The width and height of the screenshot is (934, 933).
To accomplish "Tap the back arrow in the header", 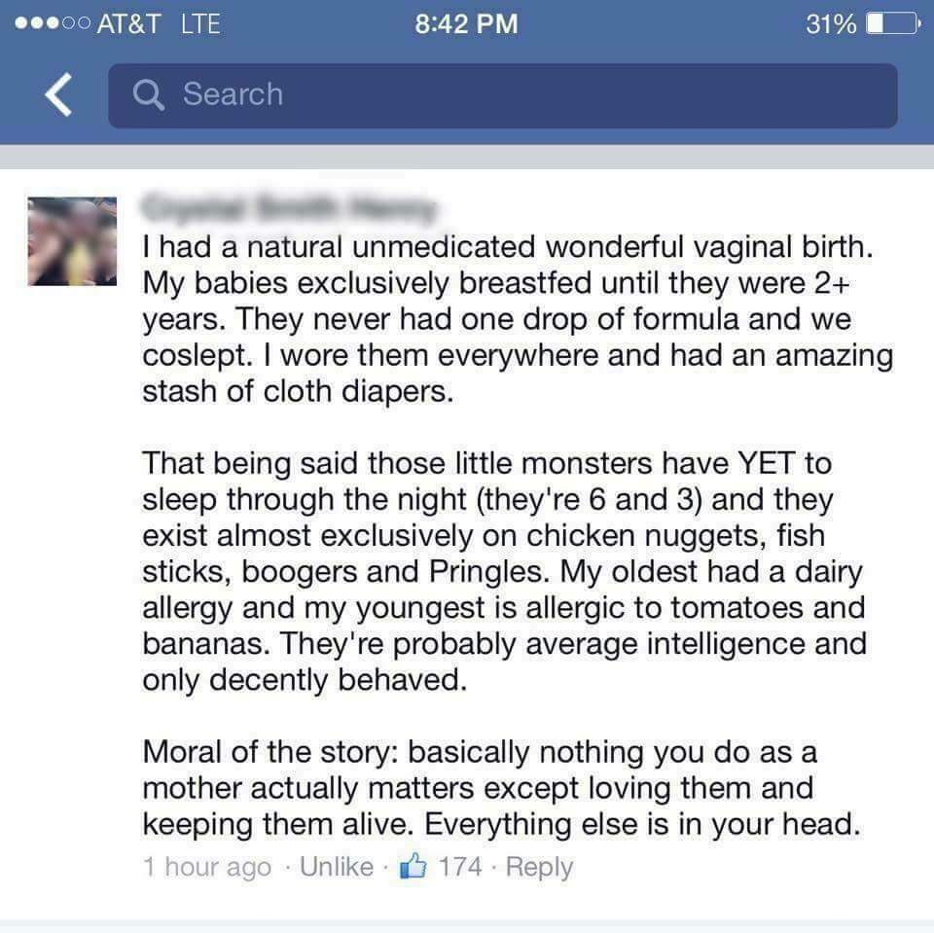I will 59,94.
